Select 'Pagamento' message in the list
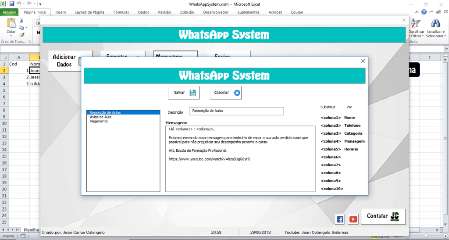Image resolution: width=449 pixels, height=240 pixels. point(99,122)
